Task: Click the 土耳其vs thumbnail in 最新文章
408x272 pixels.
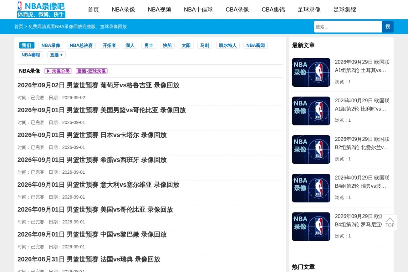Action: pos(311,72)
